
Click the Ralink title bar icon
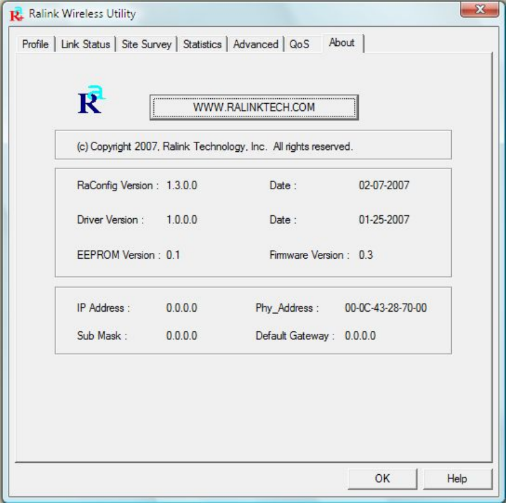[17, 14]
